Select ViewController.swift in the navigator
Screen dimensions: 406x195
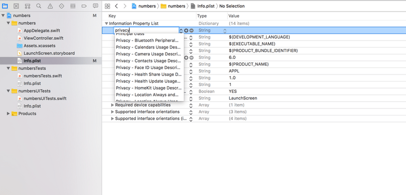tap(44, 38)
